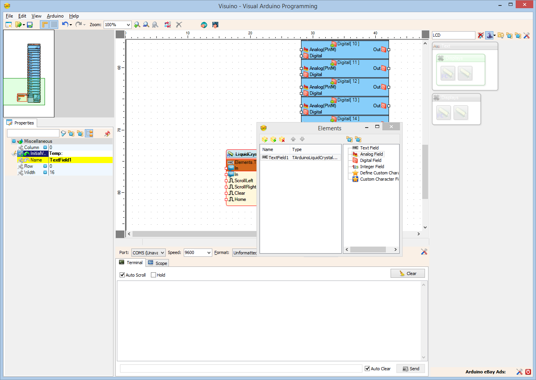
Task: Click the Zoom Out magnifier icon
Action: click(146, 25)
